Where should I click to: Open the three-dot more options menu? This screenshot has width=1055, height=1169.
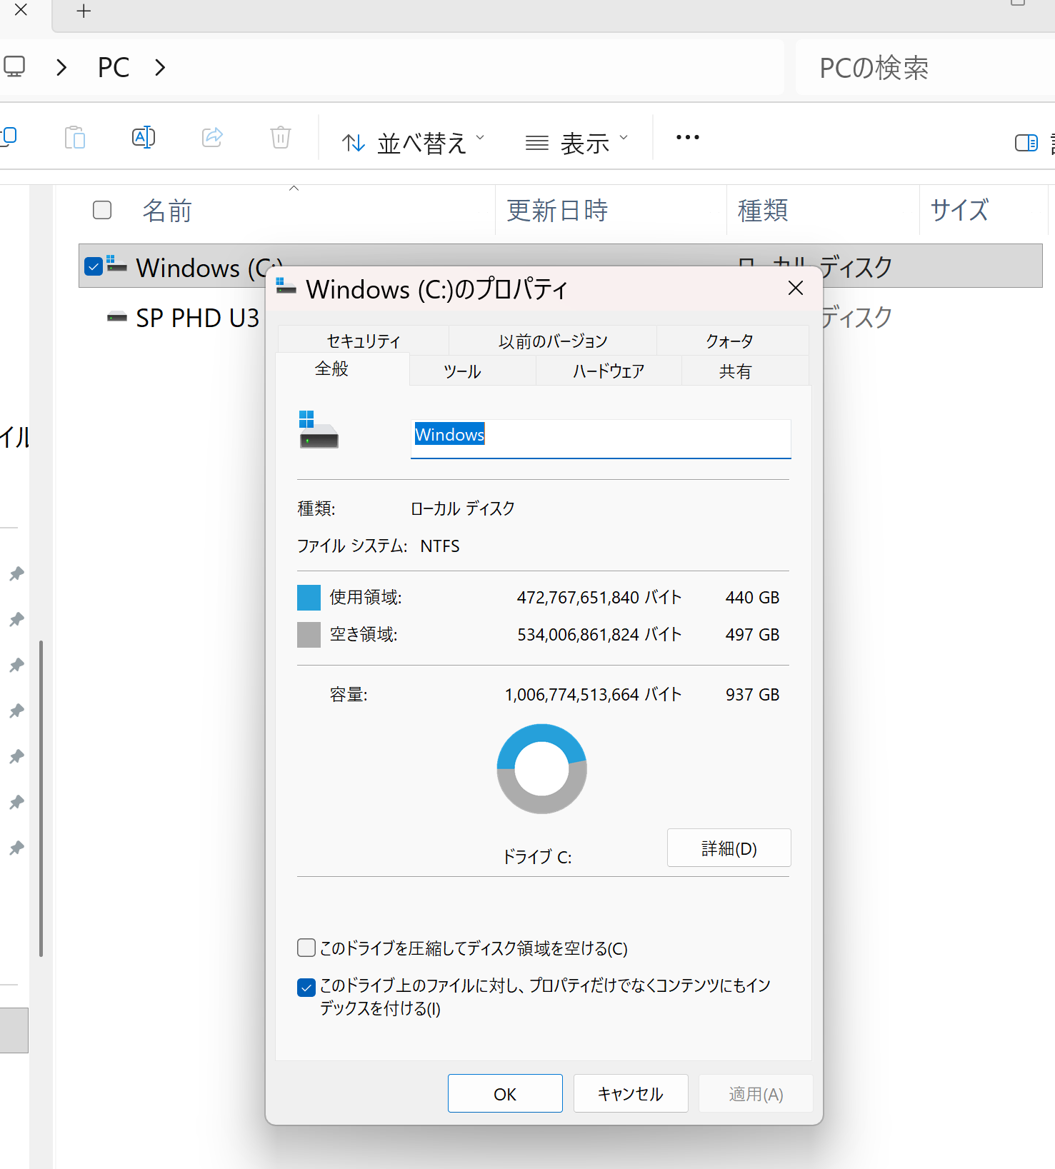(687, 137)
